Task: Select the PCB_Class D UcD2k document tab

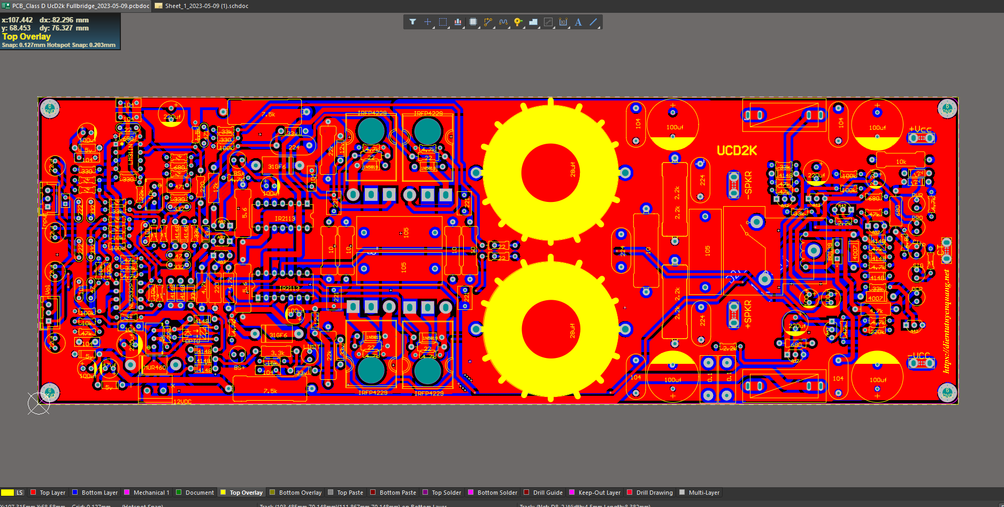Action: 80,6
